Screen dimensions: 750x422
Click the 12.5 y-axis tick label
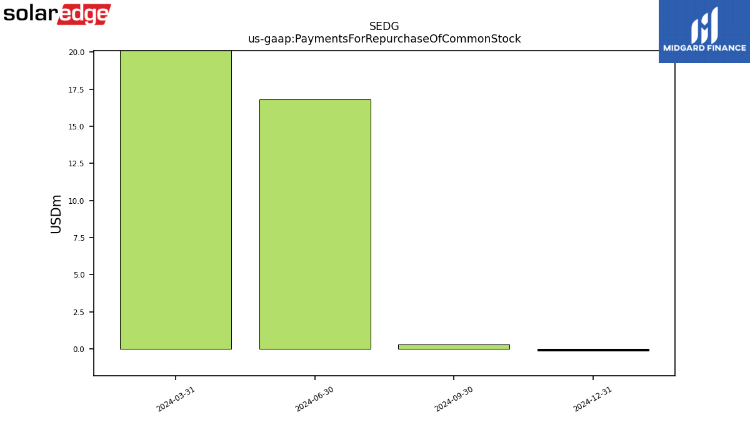point(76,164)
